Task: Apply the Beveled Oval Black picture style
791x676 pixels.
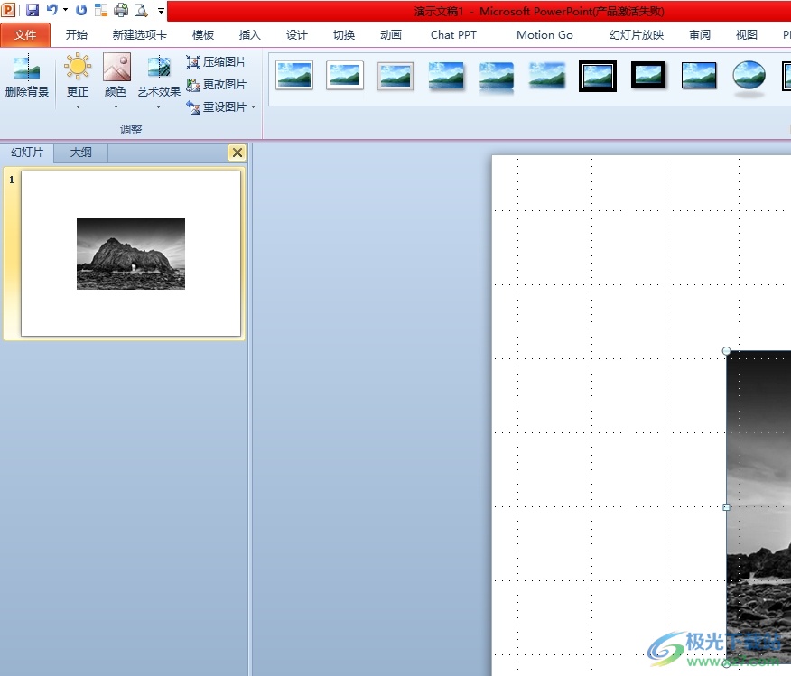Action: pos(749,78)
